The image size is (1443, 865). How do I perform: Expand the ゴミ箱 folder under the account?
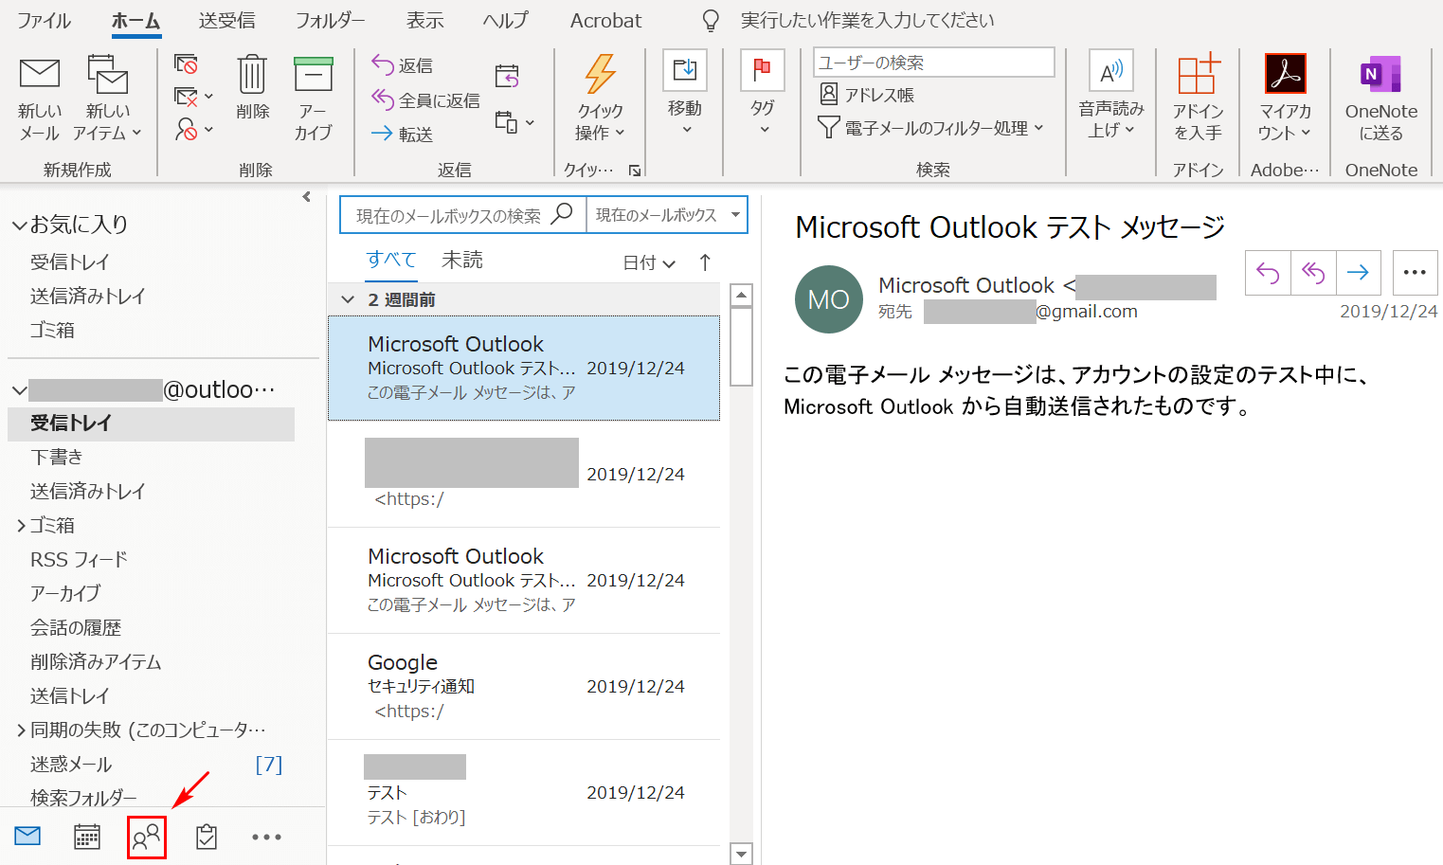21,526
